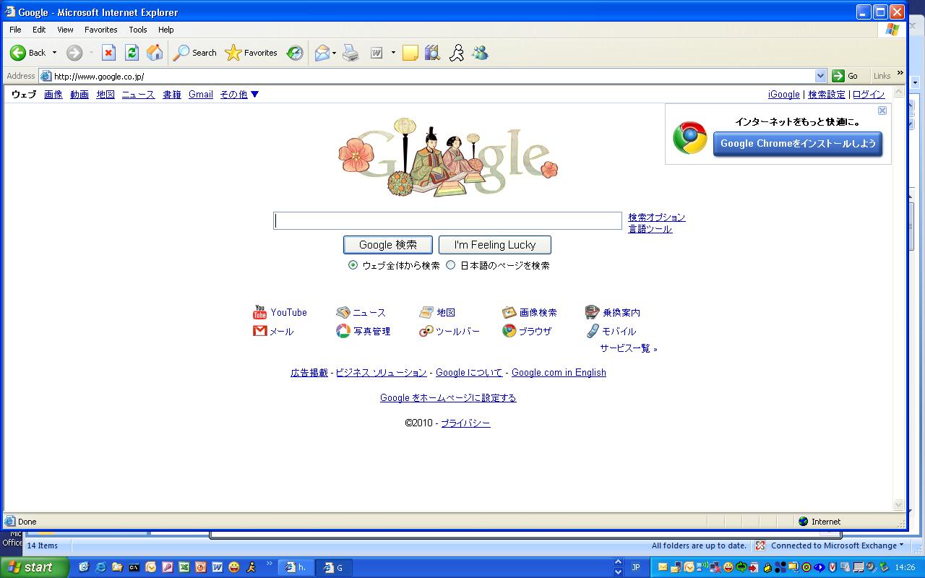Click the Google 検索 button
925x578 pixels.
[x=388, y=245]
